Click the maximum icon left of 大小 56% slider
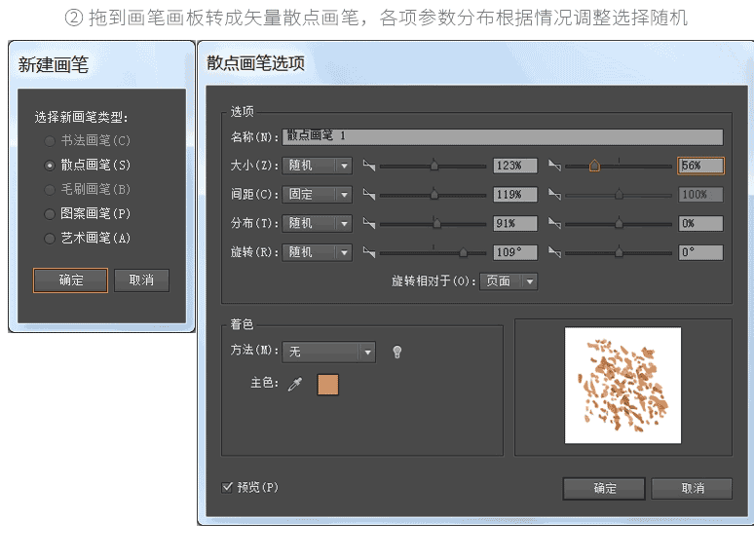This screenshot has width=754, height=559. pos(554,166)
